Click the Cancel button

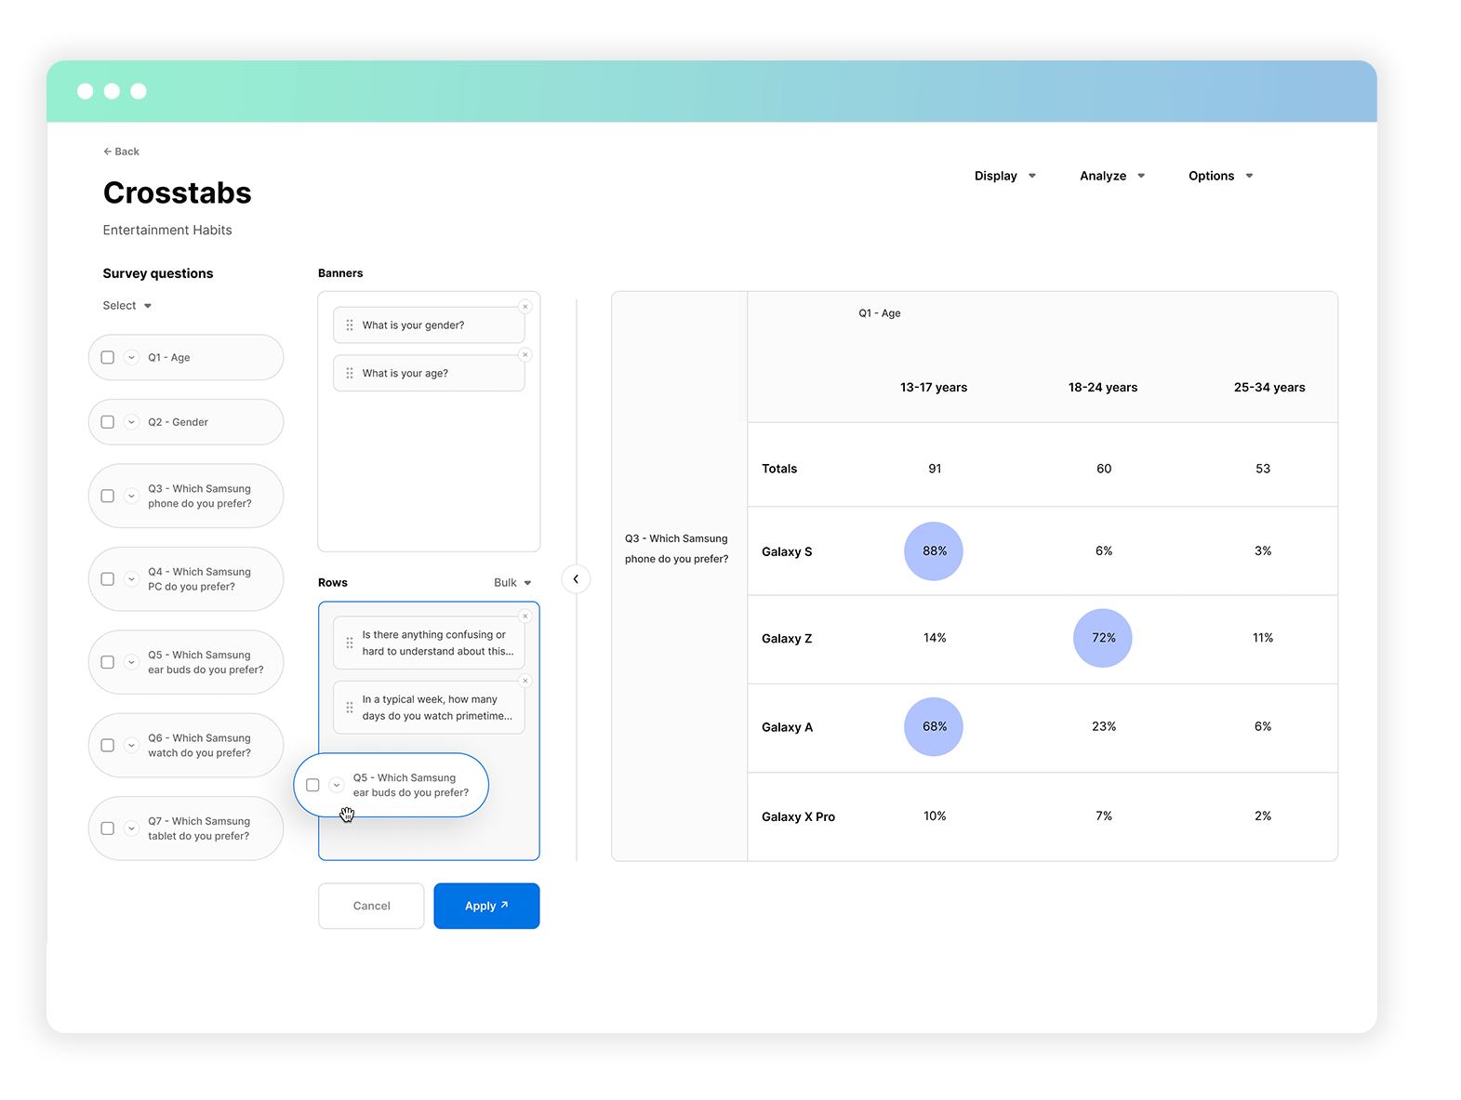point(371,906)
